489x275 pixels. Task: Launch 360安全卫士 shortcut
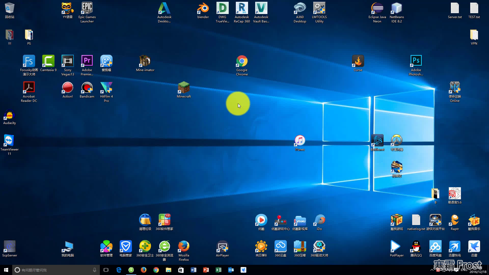[145, 249]
